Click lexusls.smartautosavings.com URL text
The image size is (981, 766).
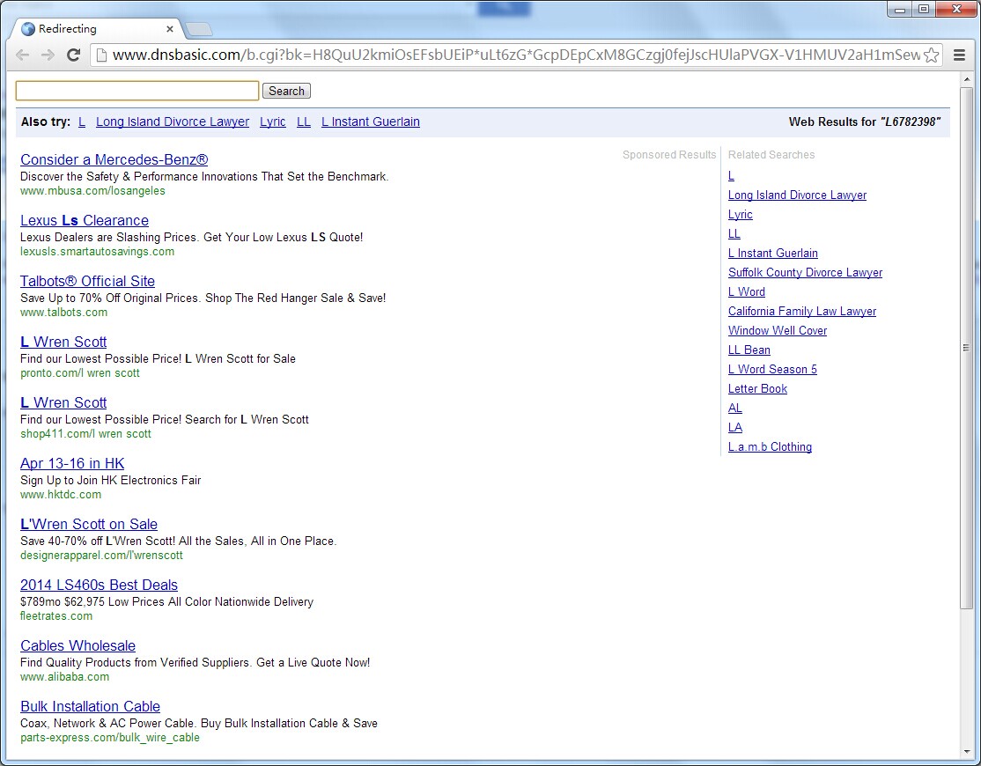click(97, 252)
